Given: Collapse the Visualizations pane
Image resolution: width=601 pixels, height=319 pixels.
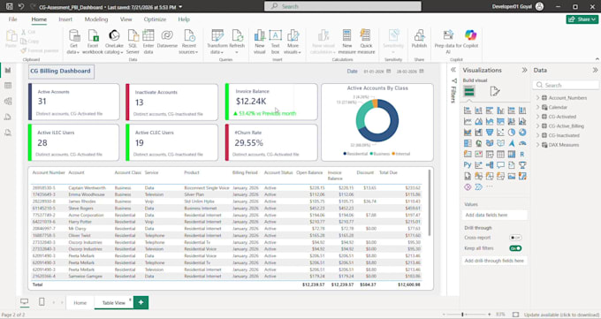Looking at the screenshot, I should tap(524, 70).
